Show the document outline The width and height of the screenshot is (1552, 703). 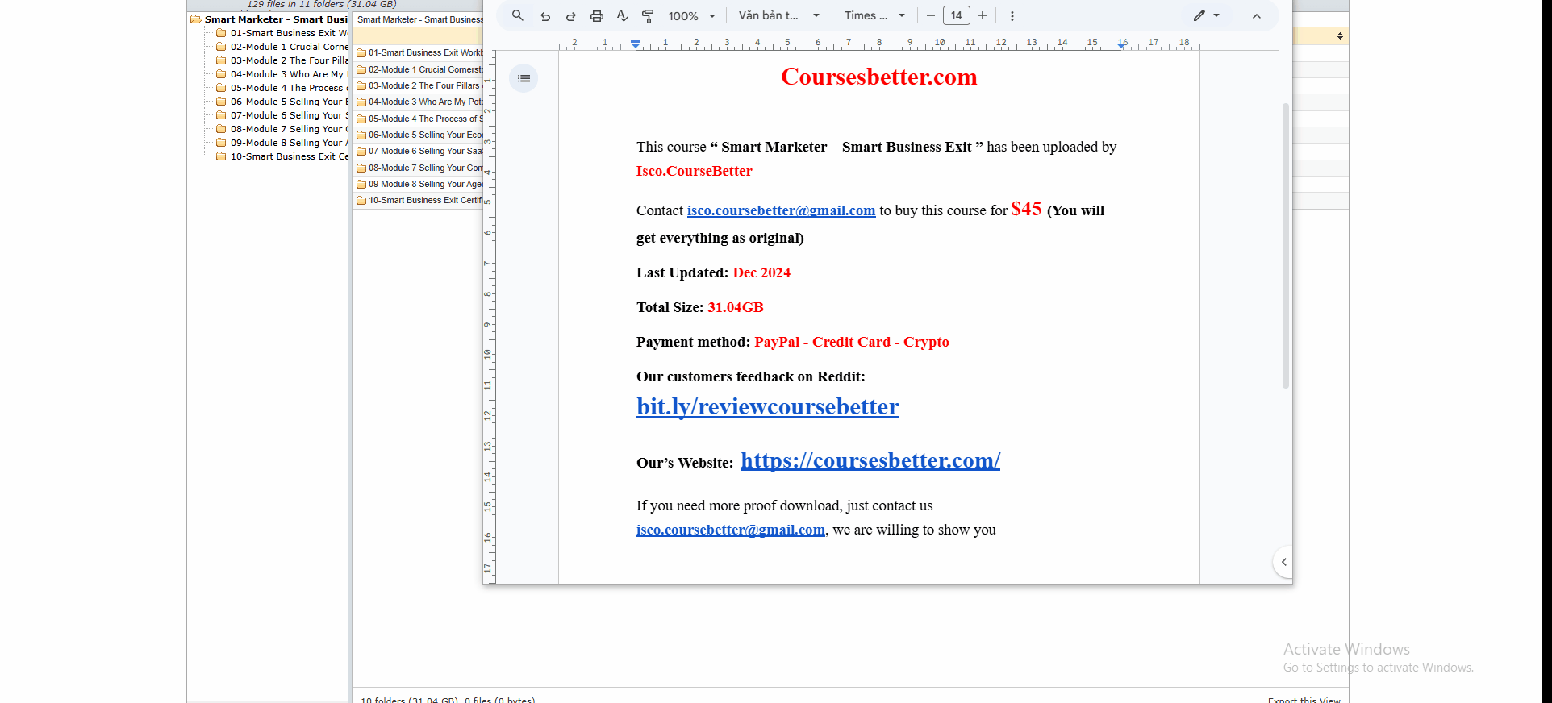(x=524, y=78)
